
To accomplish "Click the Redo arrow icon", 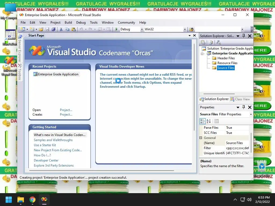I will tap(90, 29).
